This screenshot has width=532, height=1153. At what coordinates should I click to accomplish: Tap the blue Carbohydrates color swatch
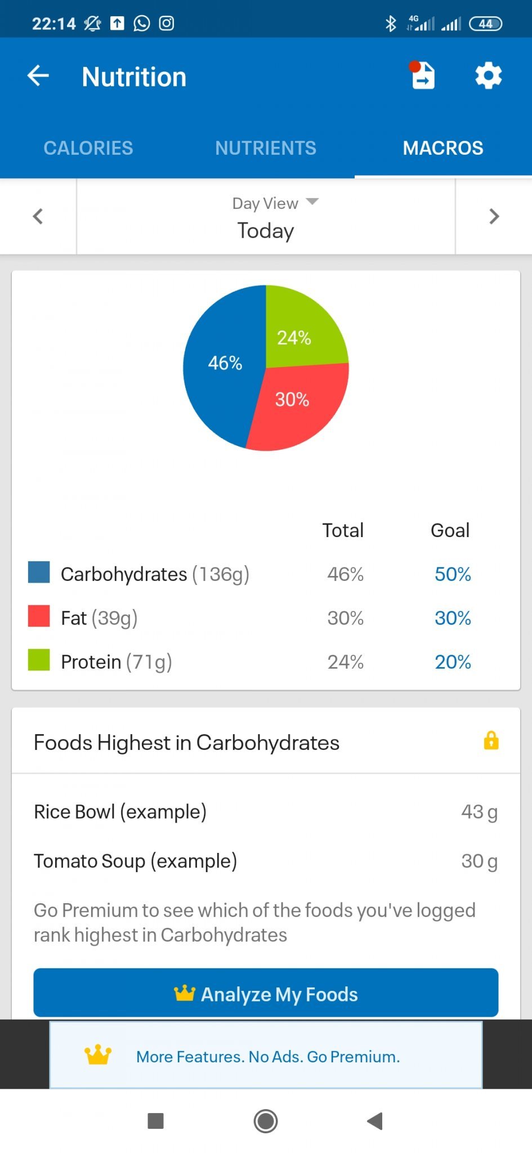[39, 573]
